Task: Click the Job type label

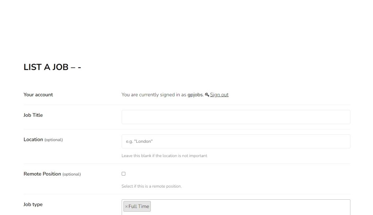Action: (33, 205)
